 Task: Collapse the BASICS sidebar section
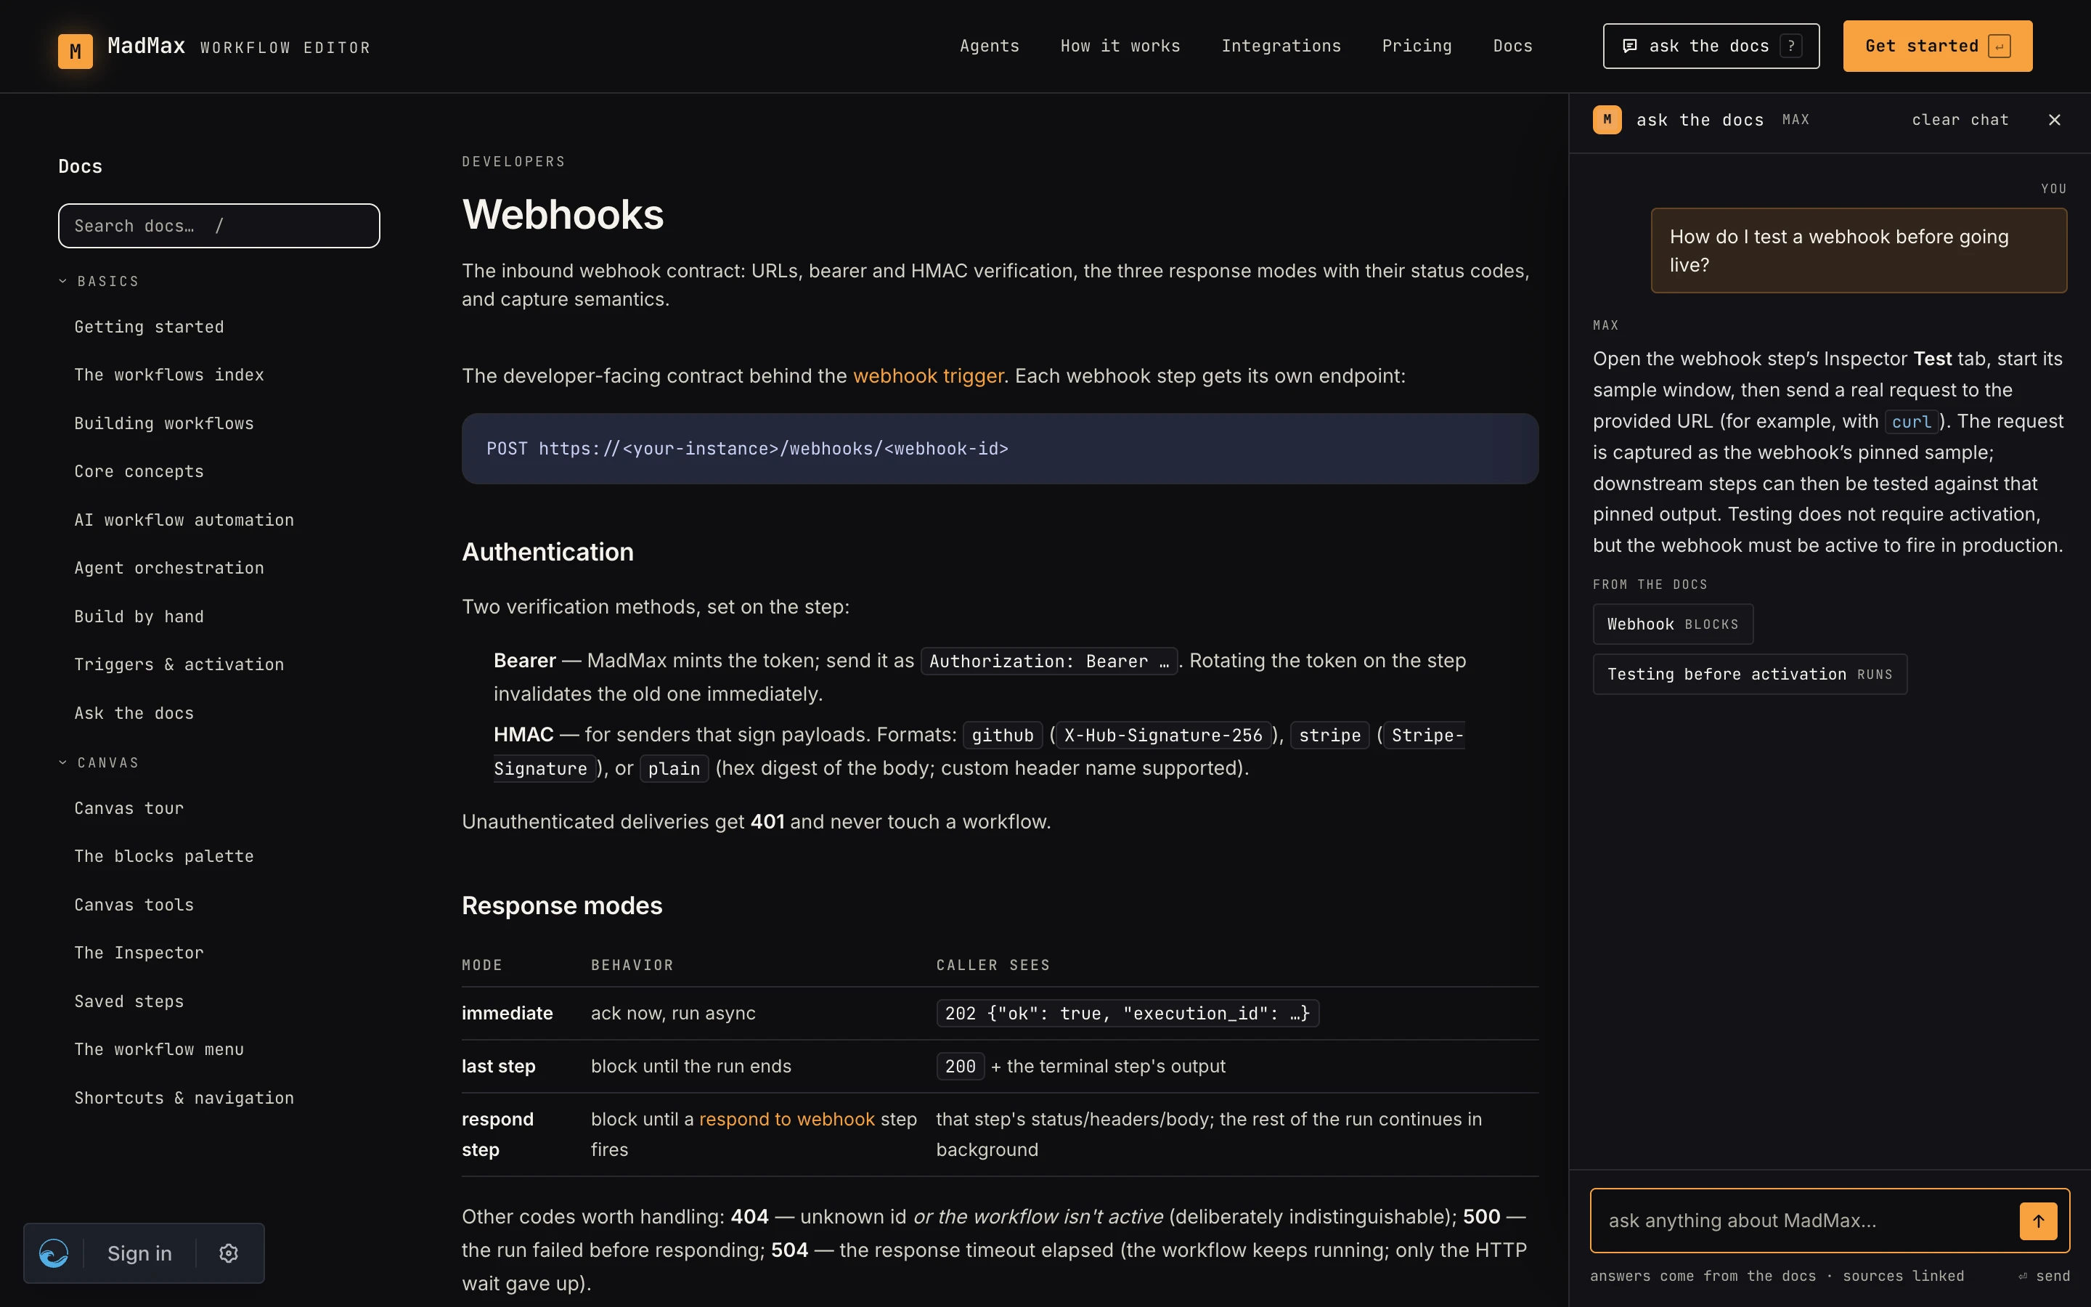point(99,282)
